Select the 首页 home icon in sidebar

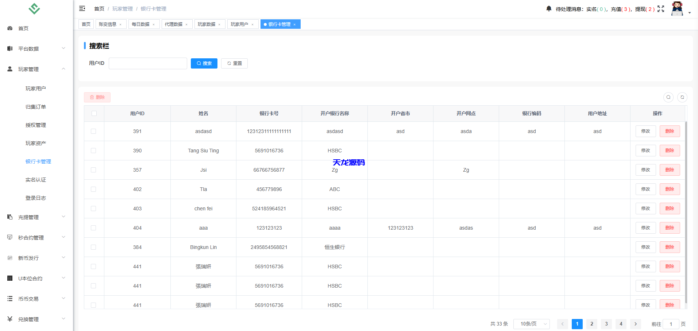point(9,28)
